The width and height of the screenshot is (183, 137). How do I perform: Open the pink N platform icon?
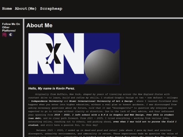(x=4, y=35)
